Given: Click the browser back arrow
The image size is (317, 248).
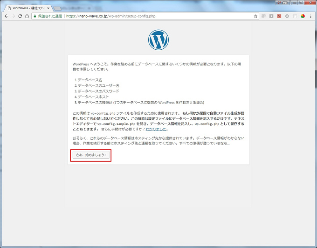Looking at the screenshot, I should click(x=6, y=16).
